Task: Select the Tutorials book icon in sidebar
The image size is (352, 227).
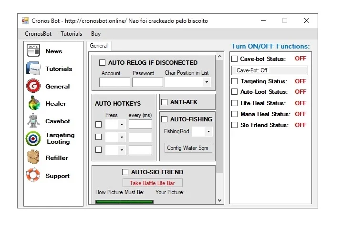Action: click(x=33, y=68)
